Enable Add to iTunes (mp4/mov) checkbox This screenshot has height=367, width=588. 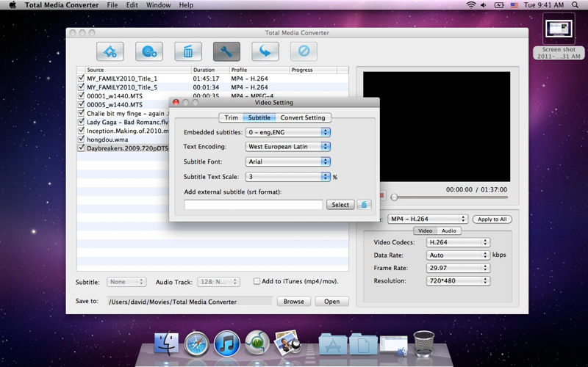click(x=257, y=281)
